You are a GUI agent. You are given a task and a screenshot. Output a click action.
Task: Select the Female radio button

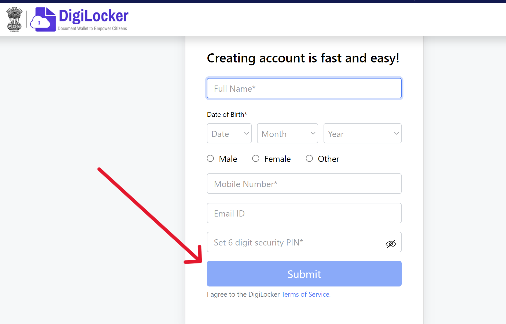(x=256, y=158)
